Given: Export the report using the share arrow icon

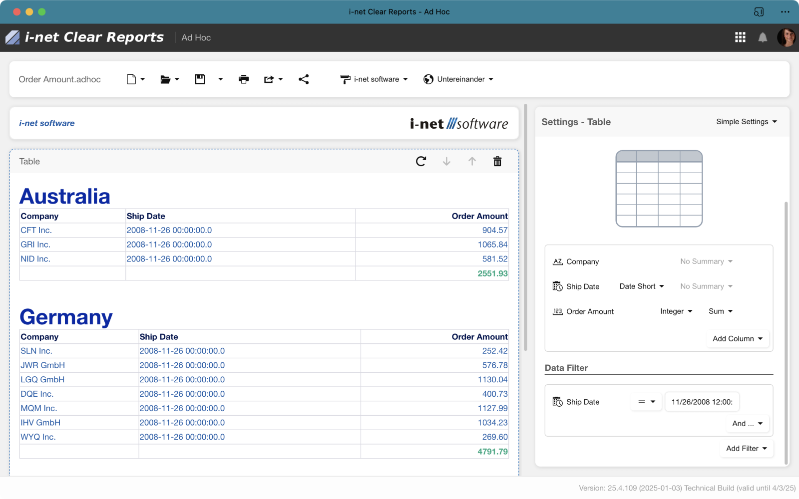Looking at the screenshot, I should pos(270,79).
